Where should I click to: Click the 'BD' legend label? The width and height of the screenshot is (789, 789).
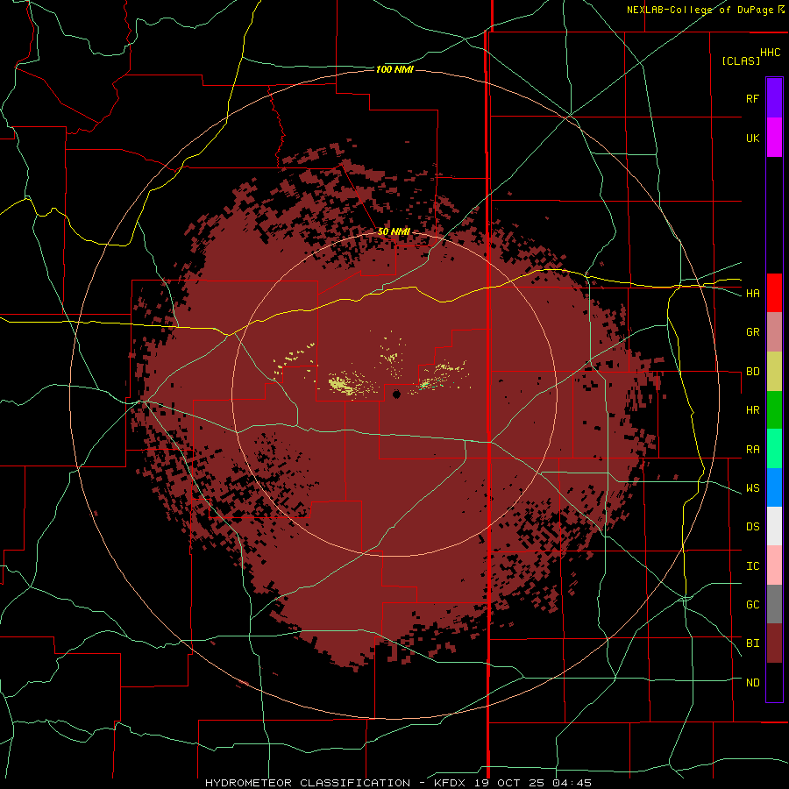point(752,372)
